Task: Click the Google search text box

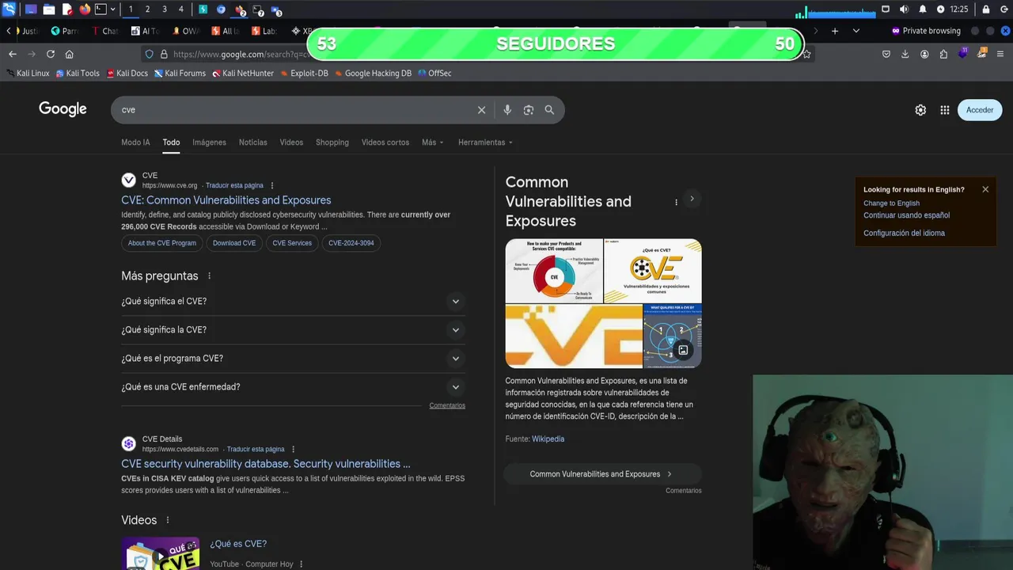Action: click(293, 110)
